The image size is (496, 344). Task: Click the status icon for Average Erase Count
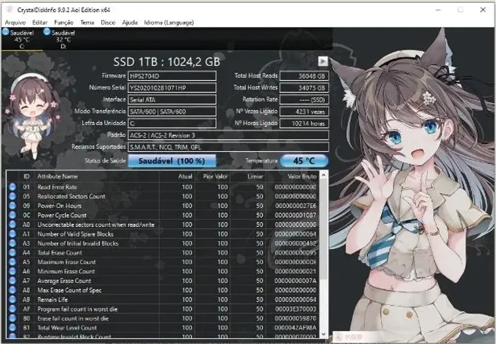point(12,281)
